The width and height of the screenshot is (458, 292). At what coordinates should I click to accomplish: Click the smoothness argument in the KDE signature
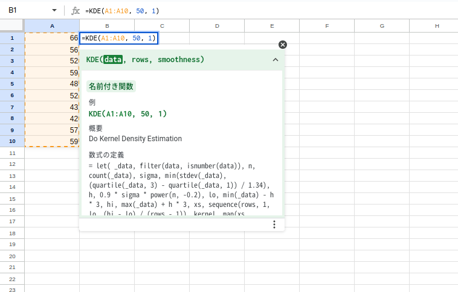pos(179,60)
